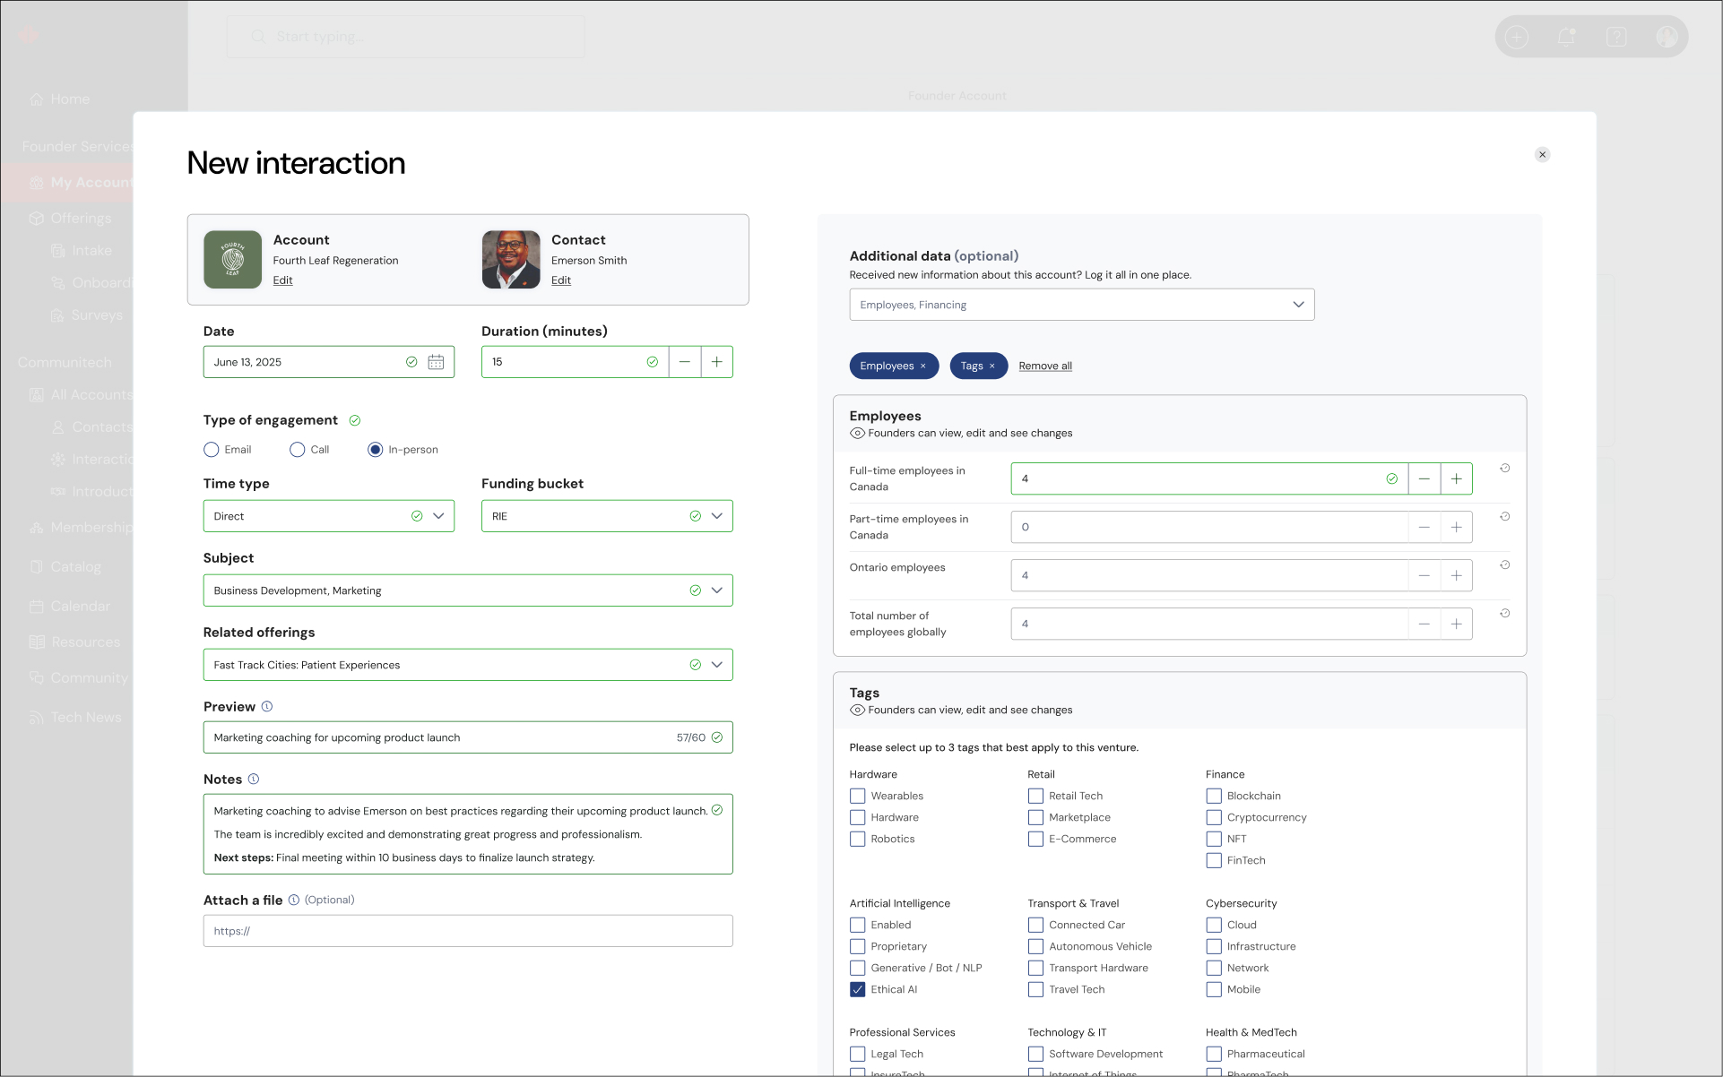Open the Subject dropdown
1723x1077 pixels.
pos(717,590)
